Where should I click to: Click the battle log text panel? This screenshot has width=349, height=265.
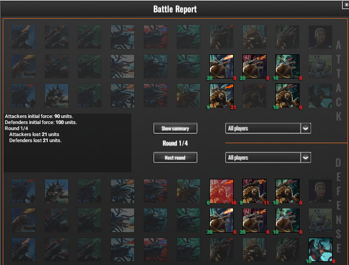[x=67, y=143]
